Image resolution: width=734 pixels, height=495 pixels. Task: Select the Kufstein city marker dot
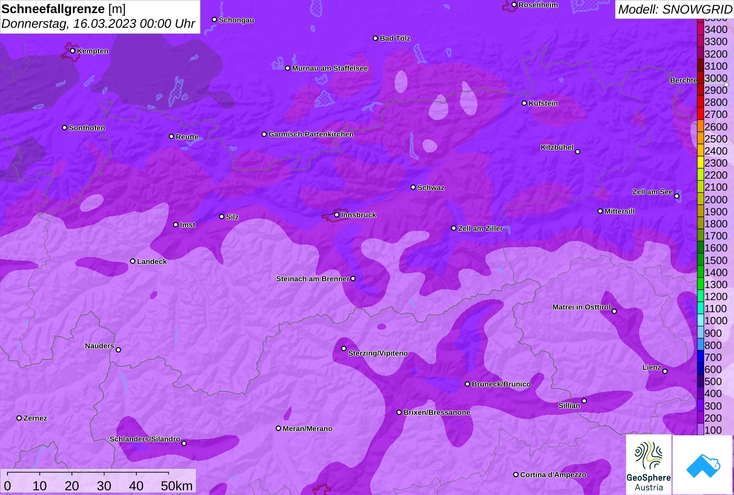(x=524, y=103)
